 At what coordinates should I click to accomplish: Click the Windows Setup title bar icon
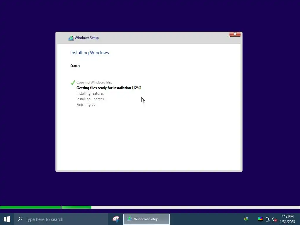click(71, 38)
